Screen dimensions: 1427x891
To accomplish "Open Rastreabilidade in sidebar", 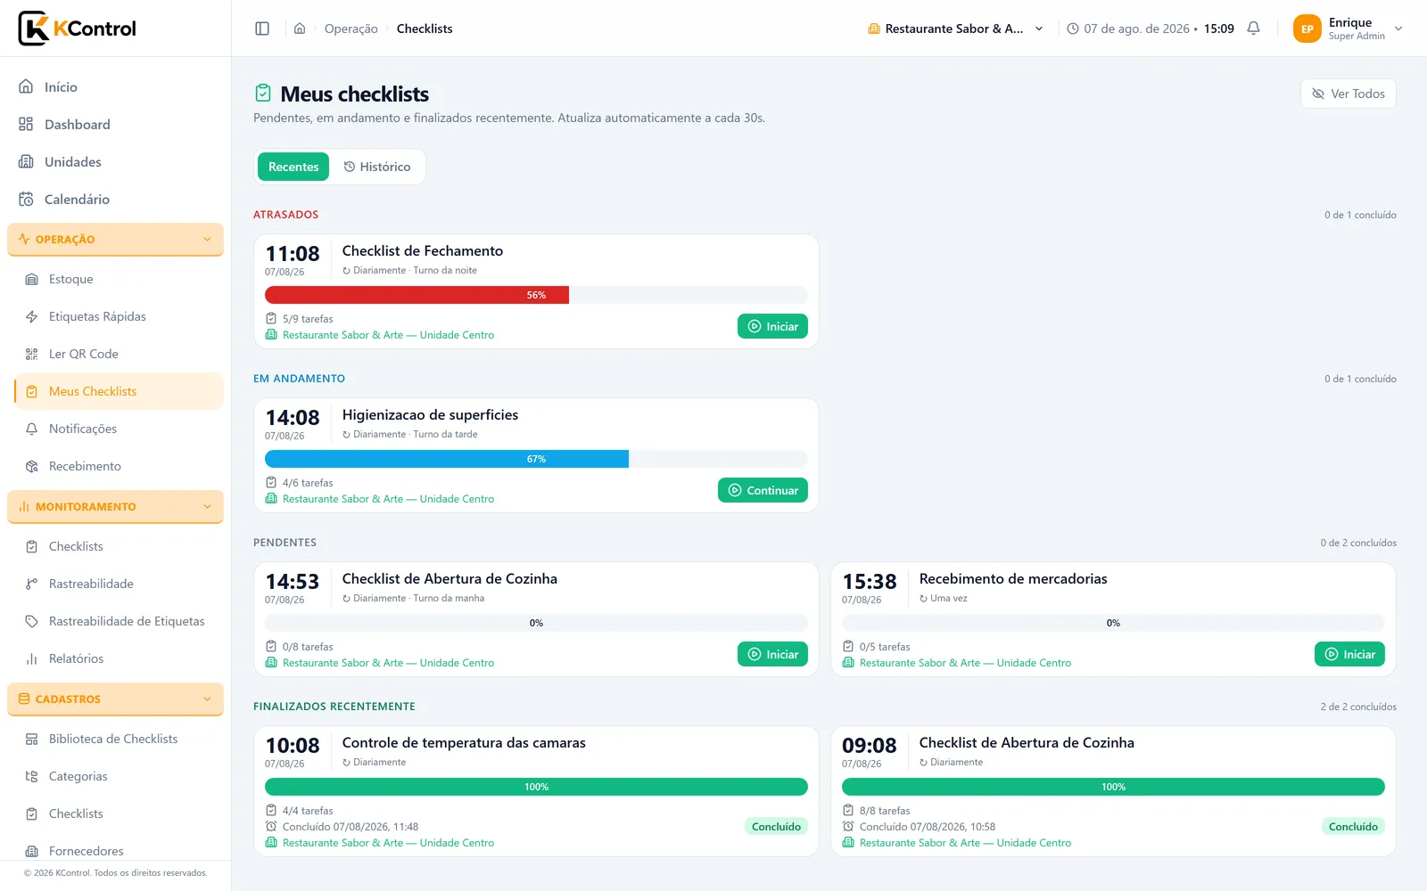I will pos(115,584).
